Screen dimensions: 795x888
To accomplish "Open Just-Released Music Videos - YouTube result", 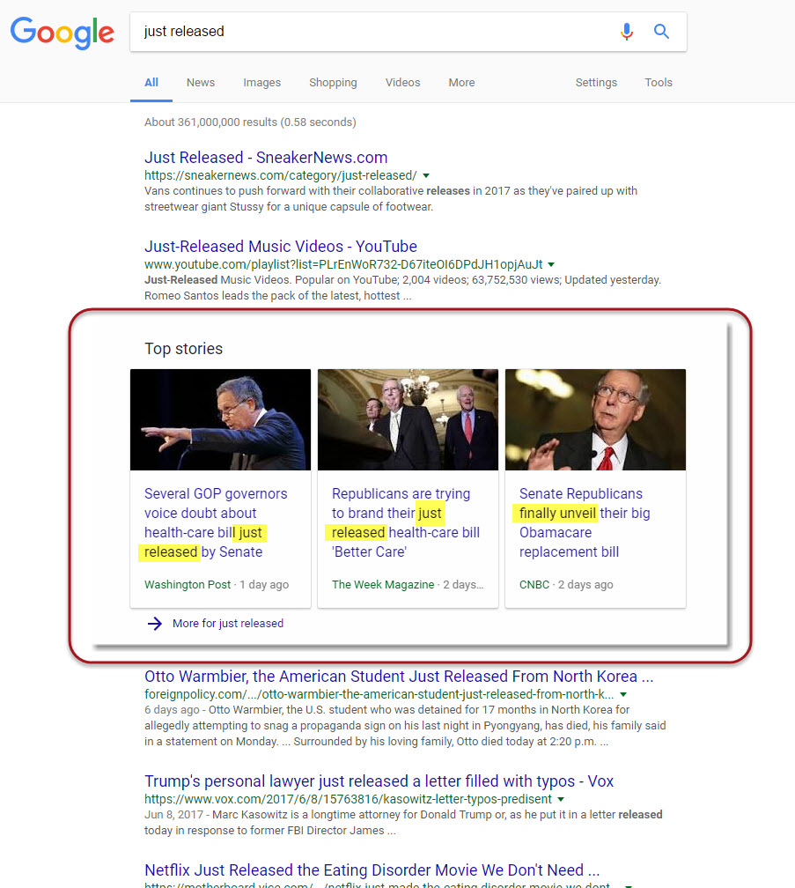I will (281, 247).
